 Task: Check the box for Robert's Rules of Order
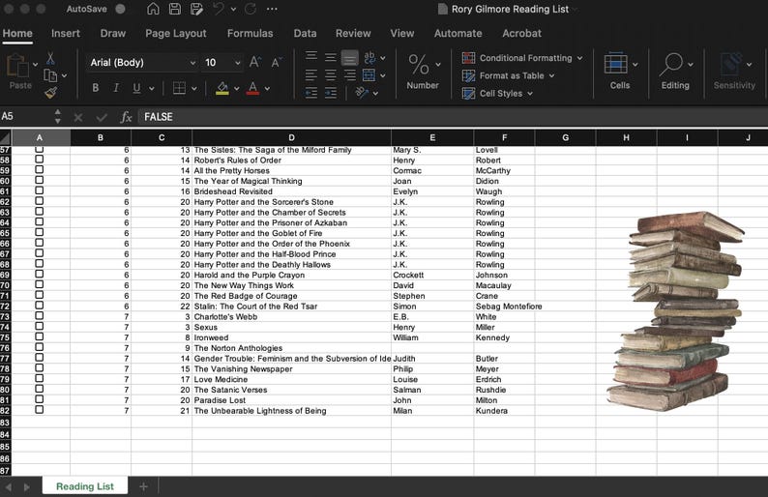click(40, 160)
